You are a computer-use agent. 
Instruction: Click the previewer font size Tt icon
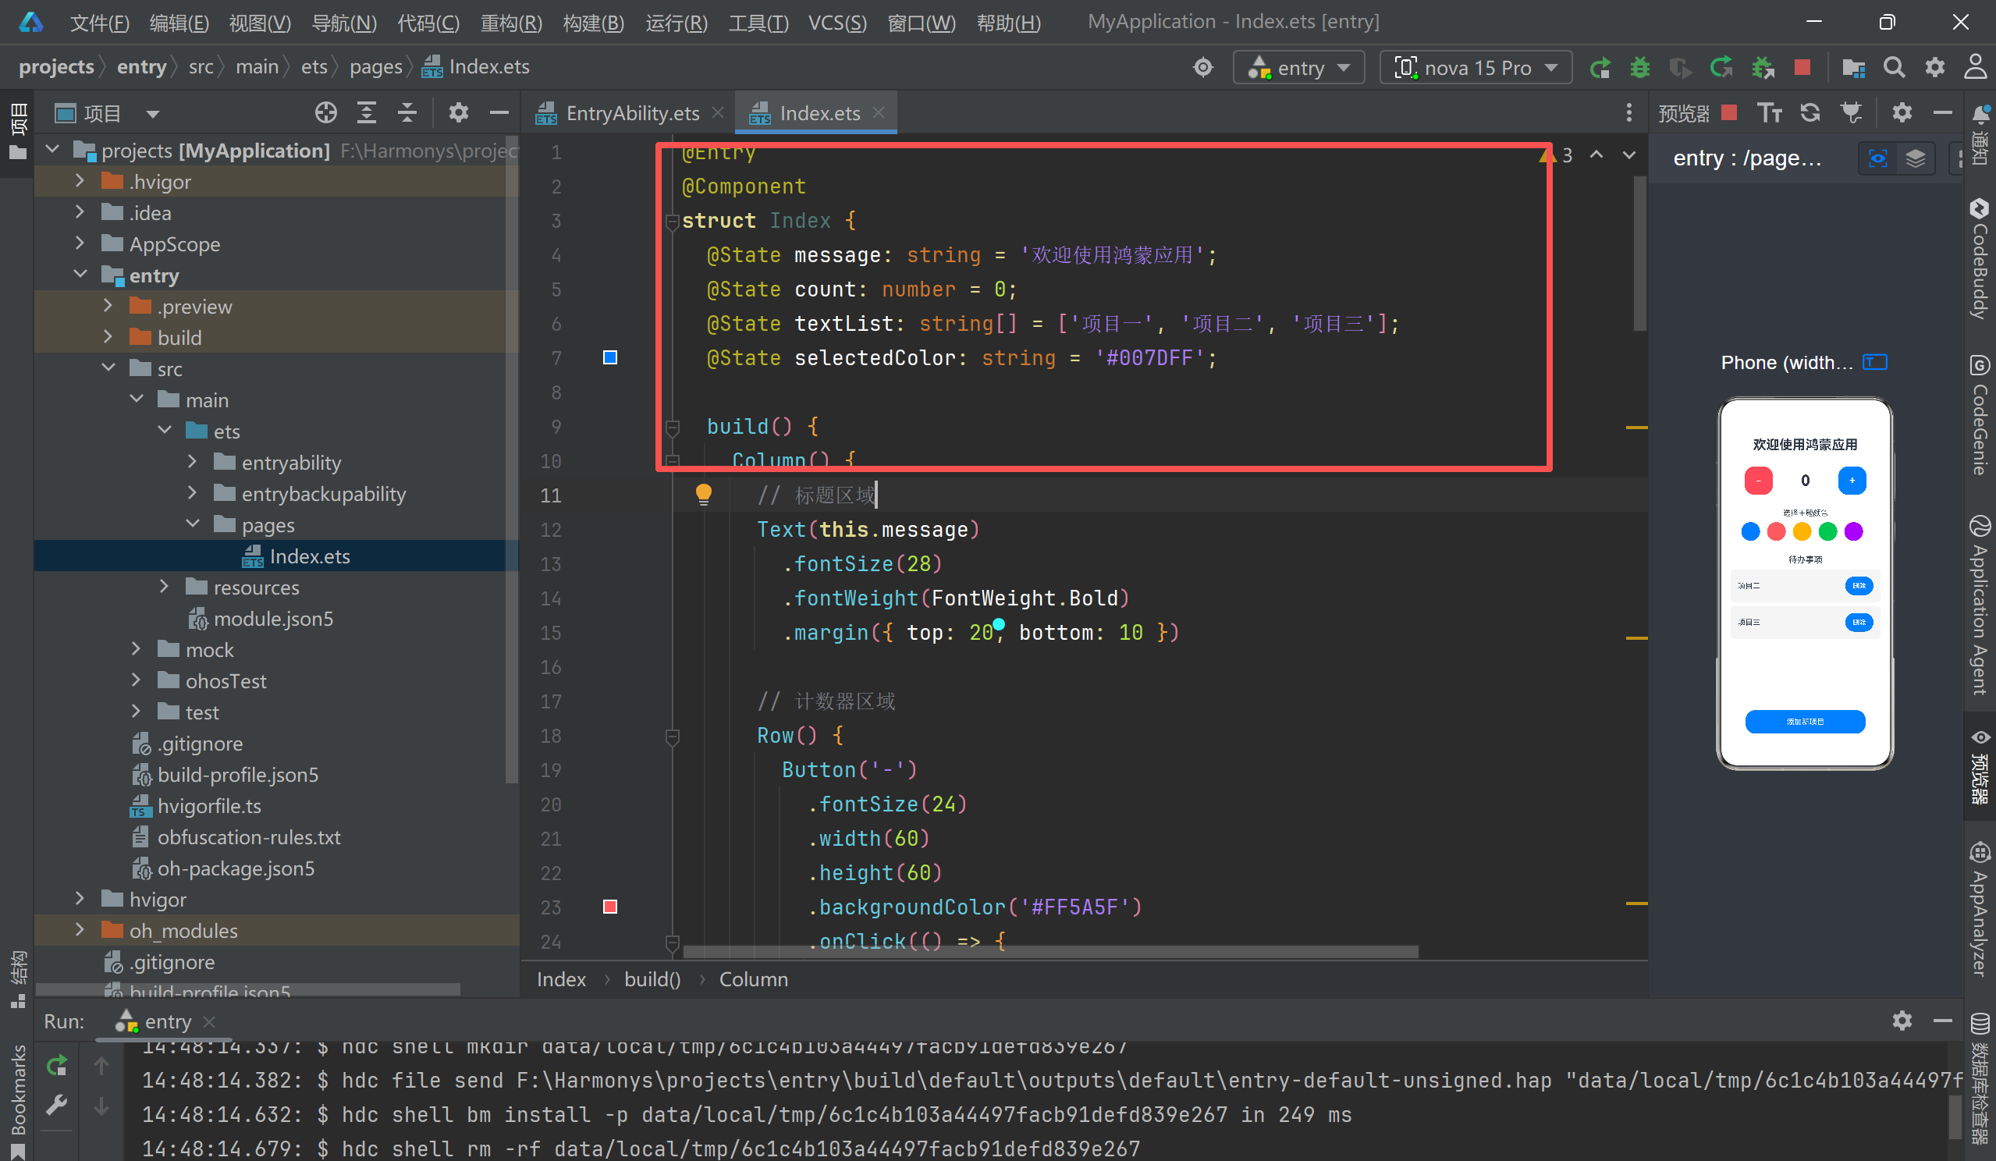[1769, 113]
